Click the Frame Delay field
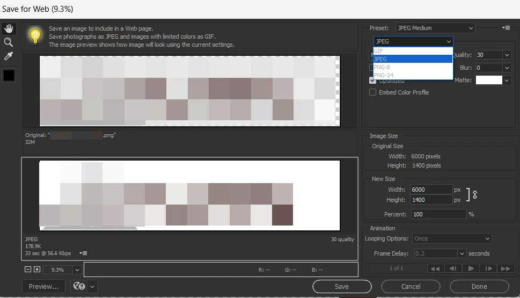This screenshot has width=520, height=298. (436, 253)
